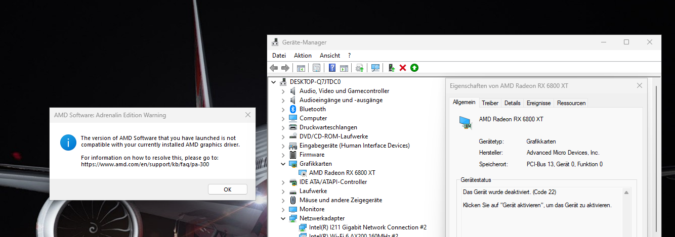Close the AMD Software warning dialog

click(248, 115)
